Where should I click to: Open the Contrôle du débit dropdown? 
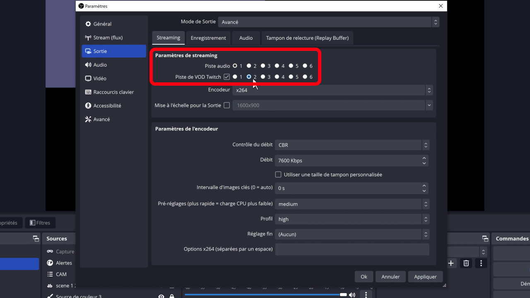click(353, 145)
